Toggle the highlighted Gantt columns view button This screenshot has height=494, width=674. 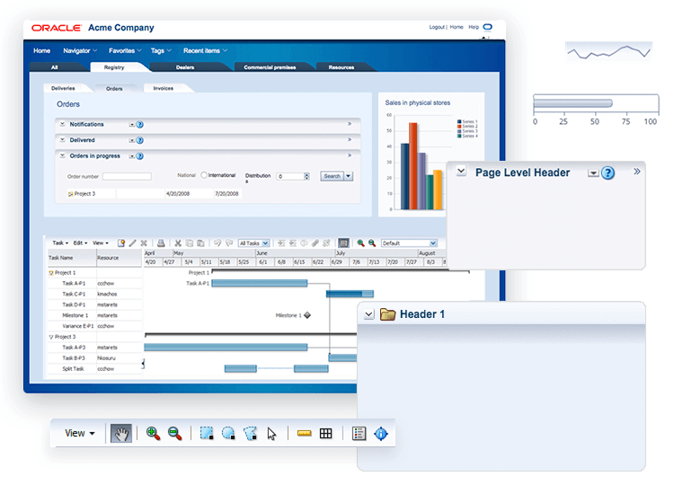tap(343, 243)
